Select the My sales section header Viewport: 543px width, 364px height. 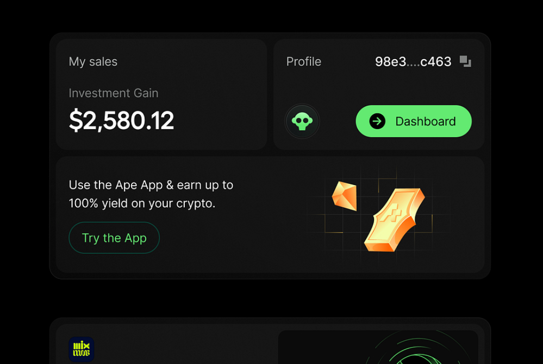92,61
